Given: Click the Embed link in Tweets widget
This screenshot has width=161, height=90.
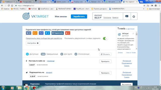Looking at the screenshot, I should (x=120, y=53).
